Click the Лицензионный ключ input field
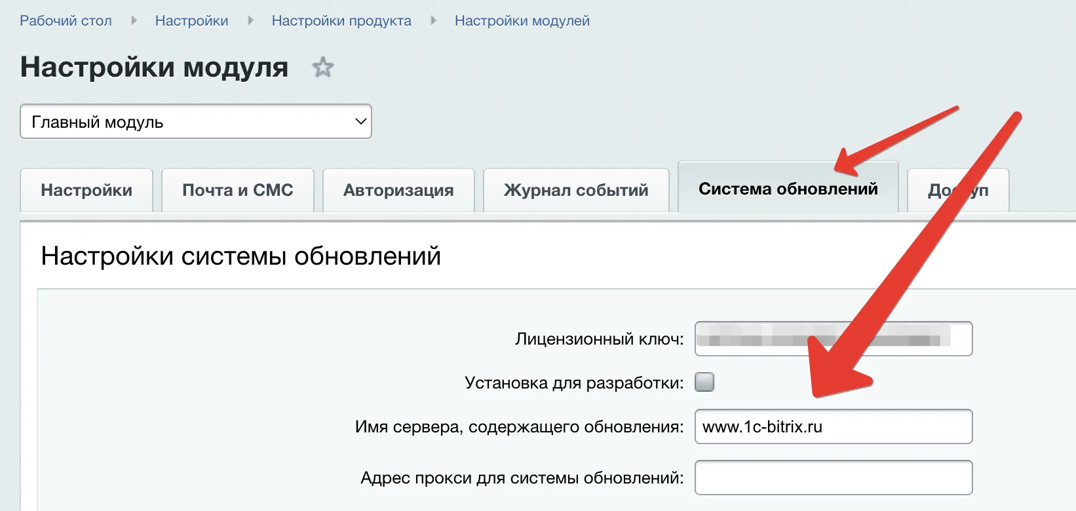This screenshot has width=1076, height=511. [833, 339]
